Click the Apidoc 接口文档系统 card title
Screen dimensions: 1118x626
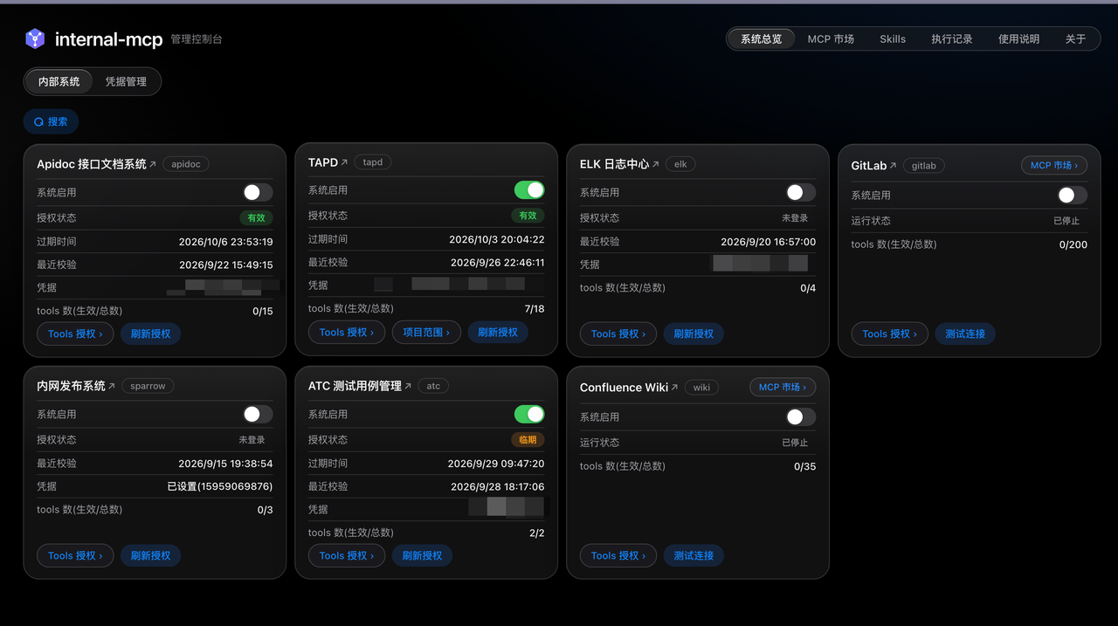[x=92, y=164]
